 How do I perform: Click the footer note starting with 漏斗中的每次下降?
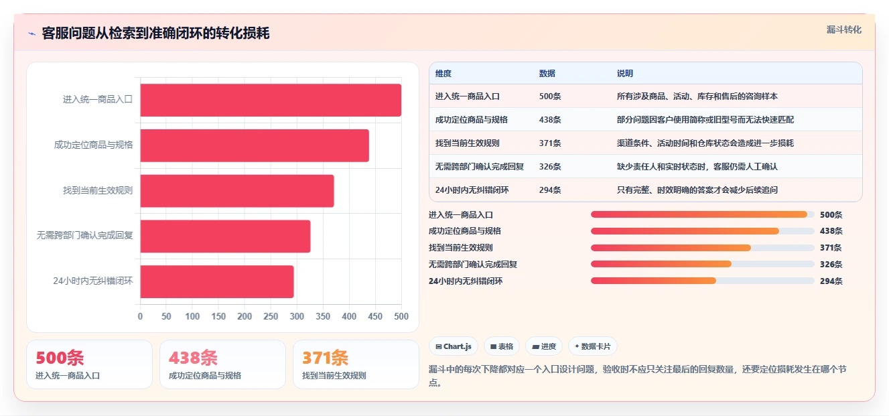tap(638, 376)
